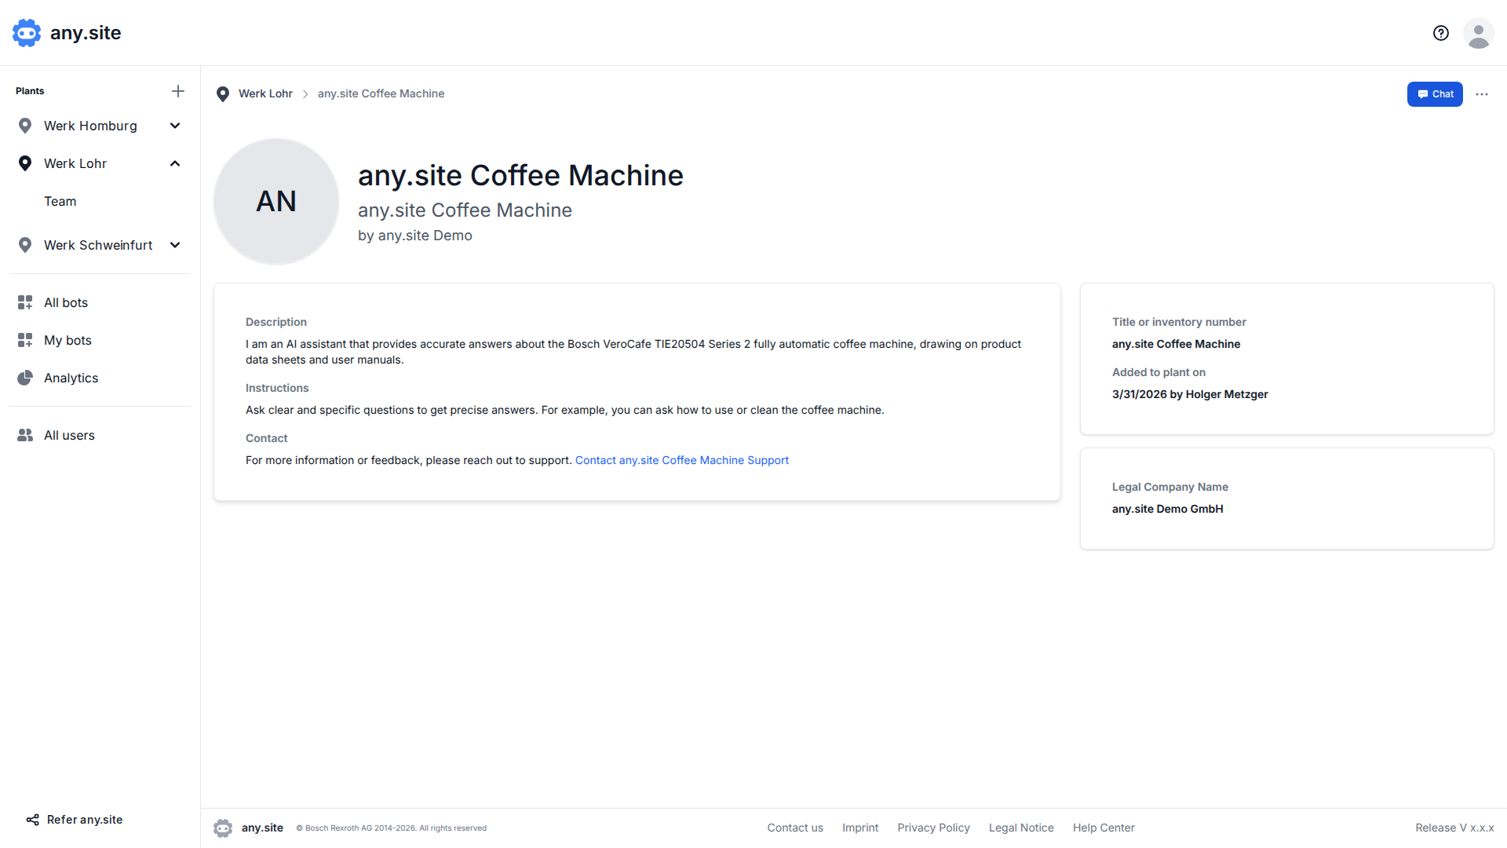Click '3/31/2026 by Holger Metzger' value
Screen dimensions: 1507x848
pyautogui.click(x=1190, y=394)
